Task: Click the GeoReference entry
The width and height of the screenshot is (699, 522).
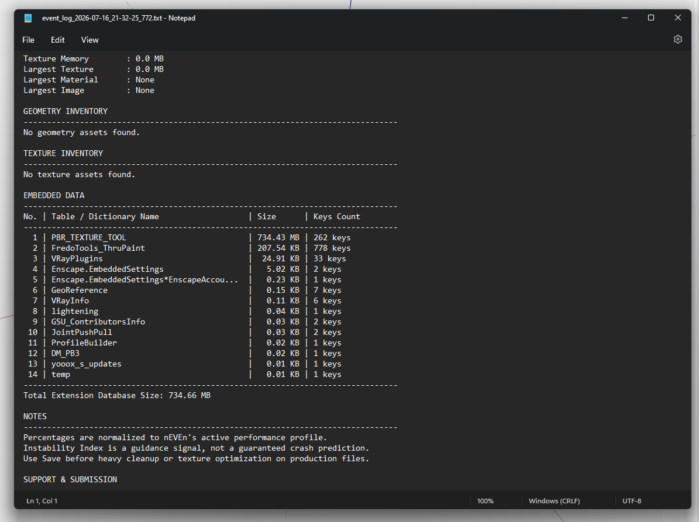Action: (x=80, y=291)
